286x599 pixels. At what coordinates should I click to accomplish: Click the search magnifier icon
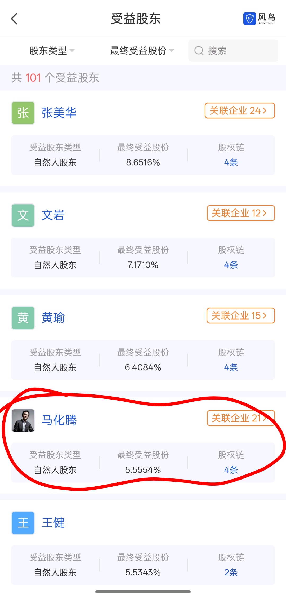tap(199, 51)
